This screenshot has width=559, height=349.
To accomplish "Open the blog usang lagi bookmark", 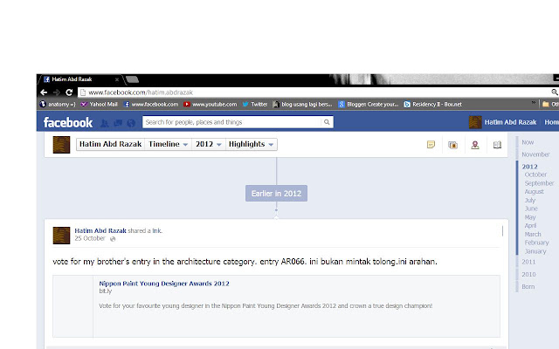I will pyautogui.click(x=302, y=105).
